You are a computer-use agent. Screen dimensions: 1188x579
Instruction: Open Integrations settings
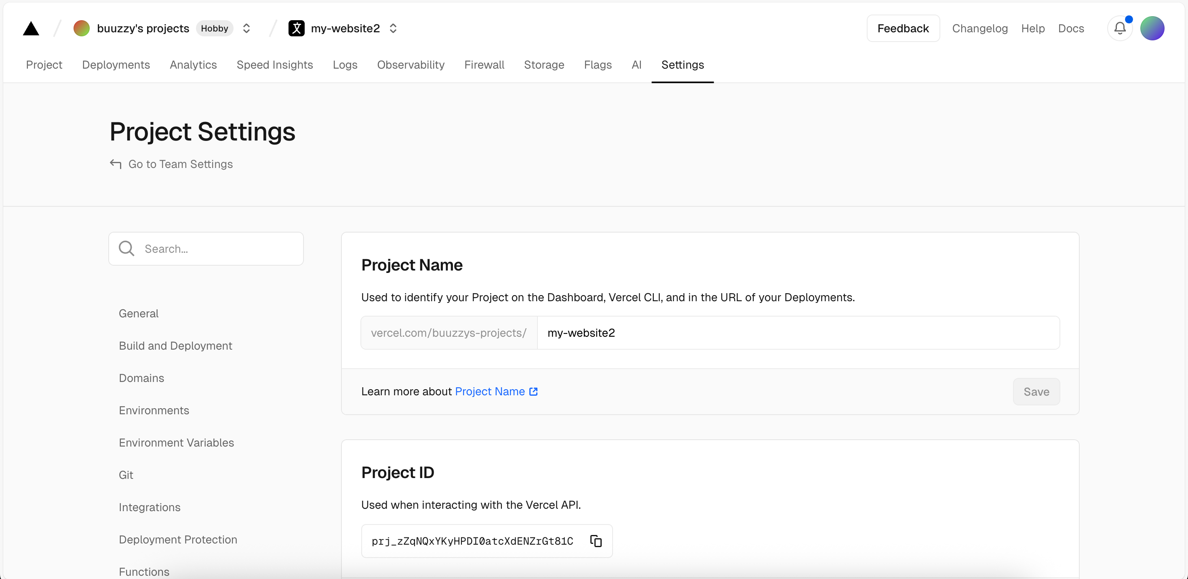coord(150,507)
